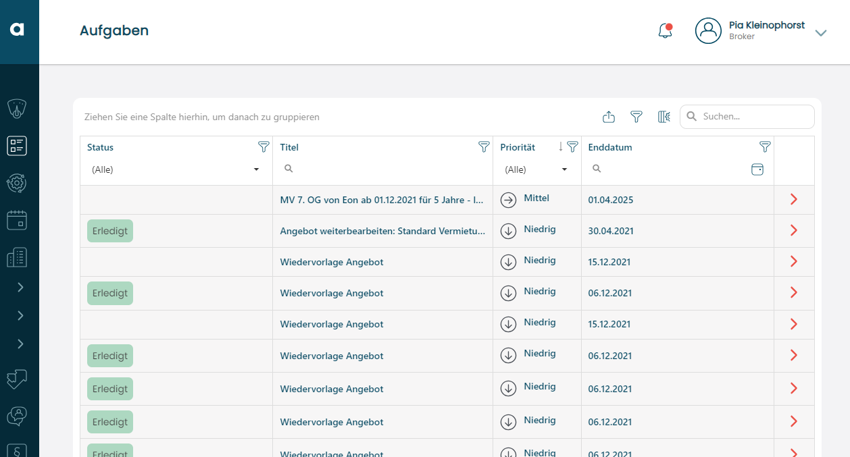
Task: Open task MV 7. OG von Eon
Action: 382,200
